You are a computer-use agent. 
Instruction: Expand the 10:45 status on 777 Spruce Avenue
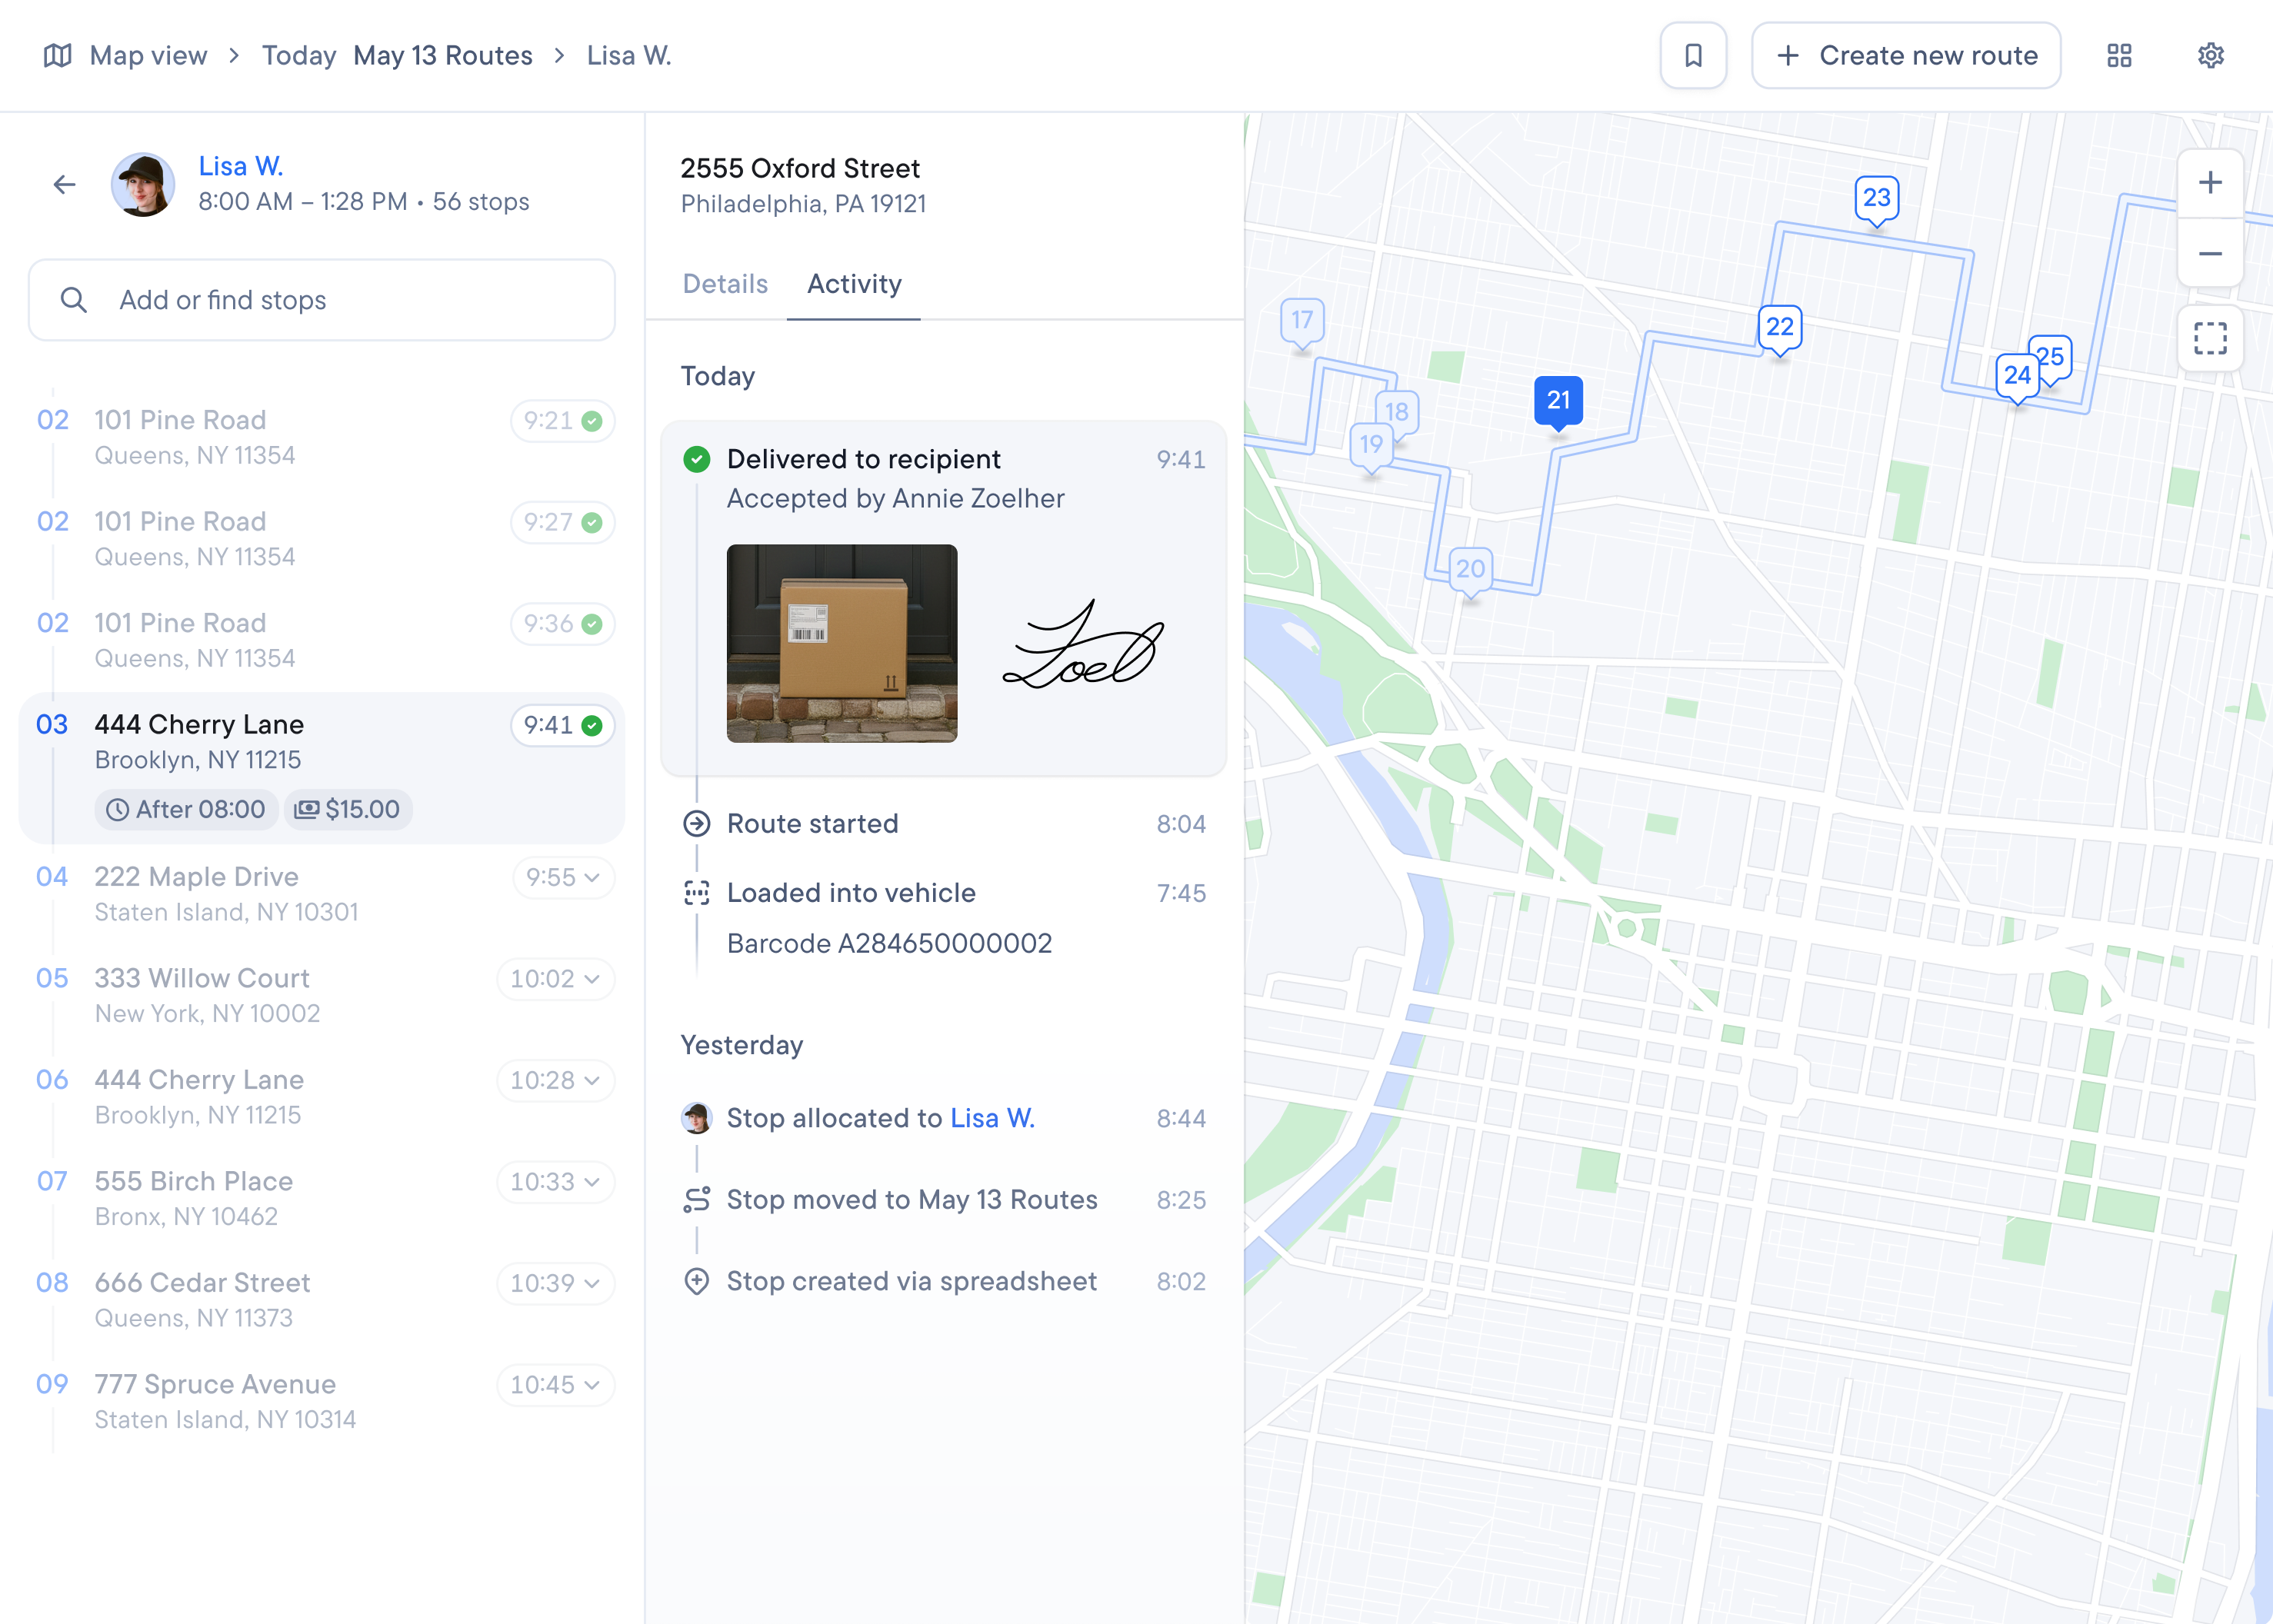point(555,1385)
